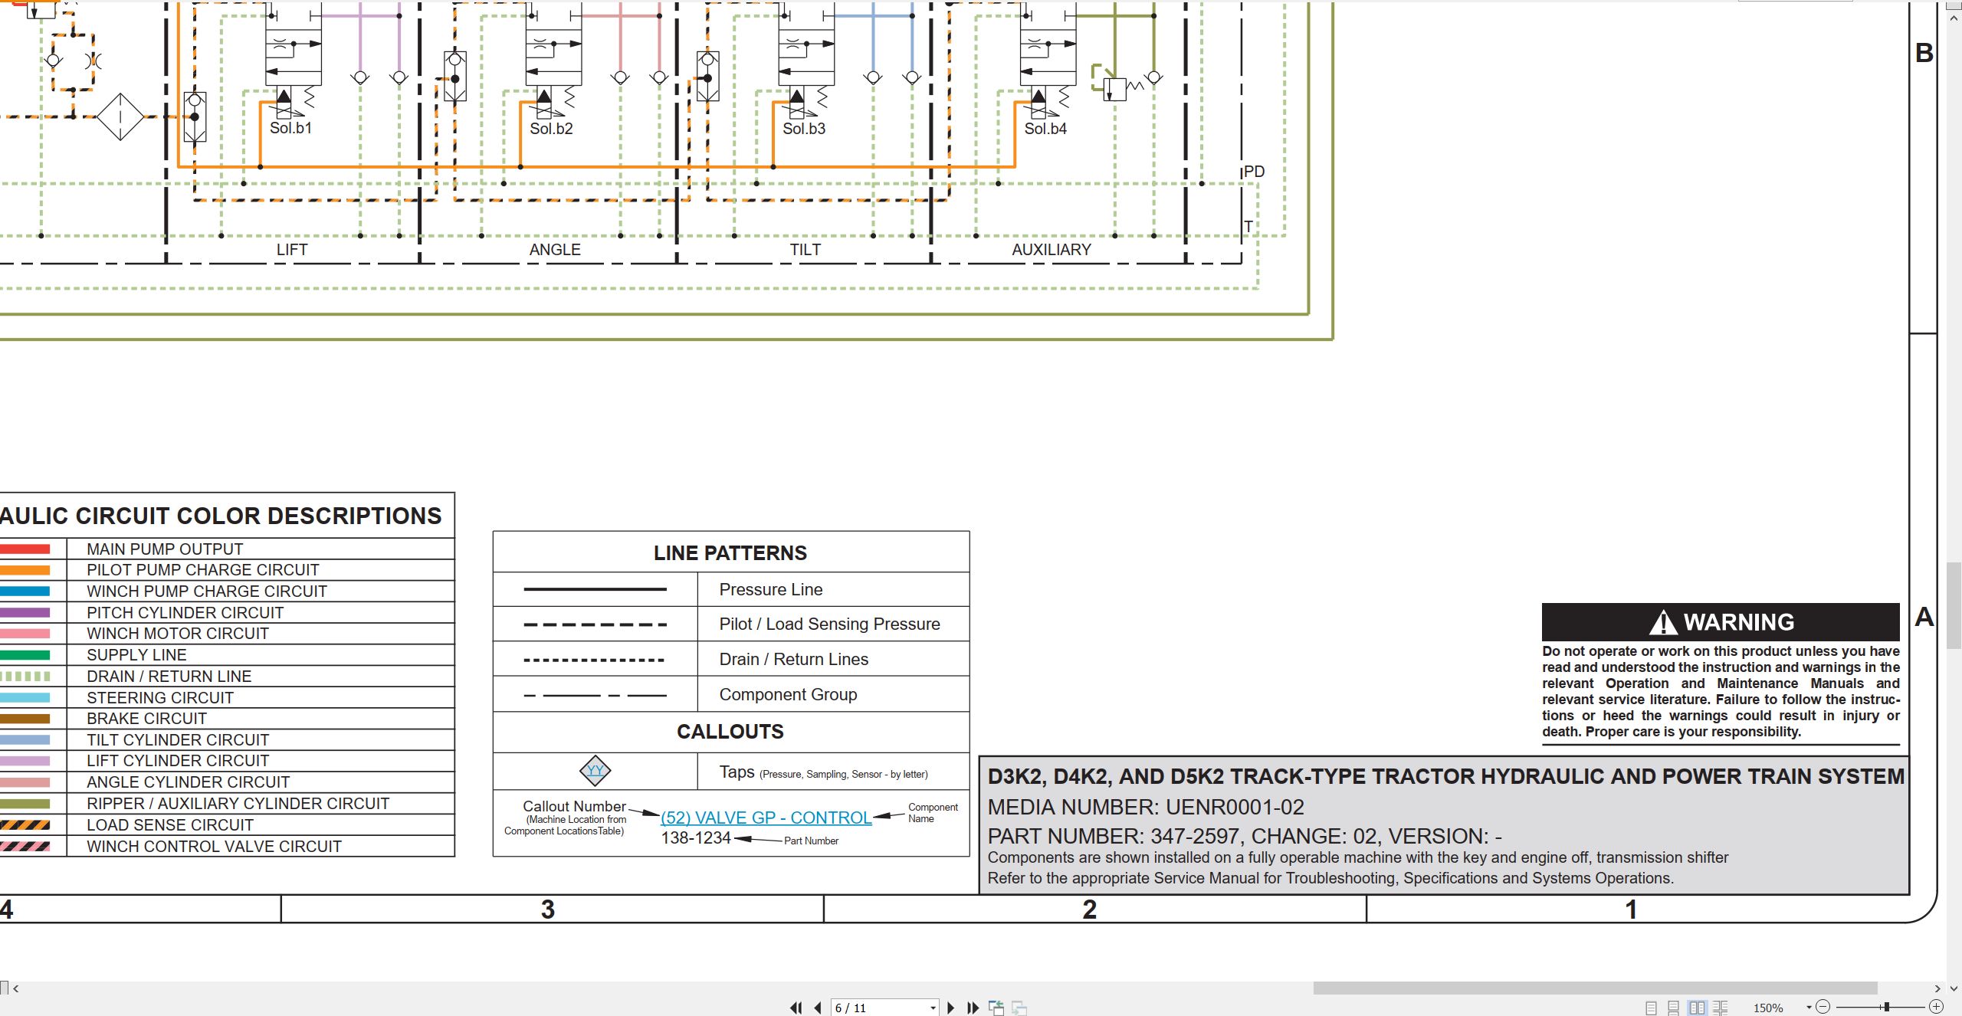Click the LIFT valve section label
This screenshot has height=1016, width=1962.
292,250
